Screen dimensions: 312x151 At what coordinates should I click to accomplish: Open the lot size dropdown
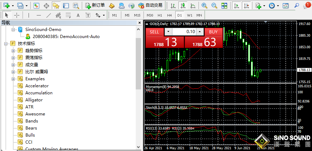click(169, 32)
